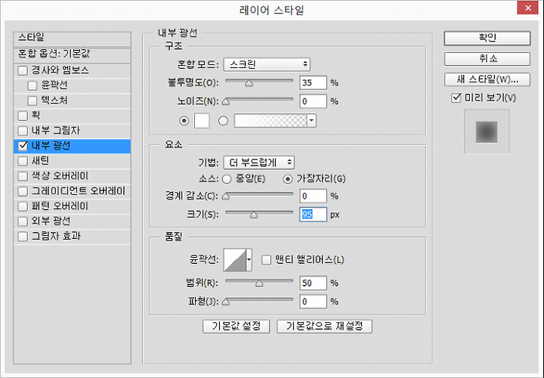Viewport: 544px width, 378px height.
Task: Close the 레이어 스타일 dialog
Action: [x=527, y=8]
